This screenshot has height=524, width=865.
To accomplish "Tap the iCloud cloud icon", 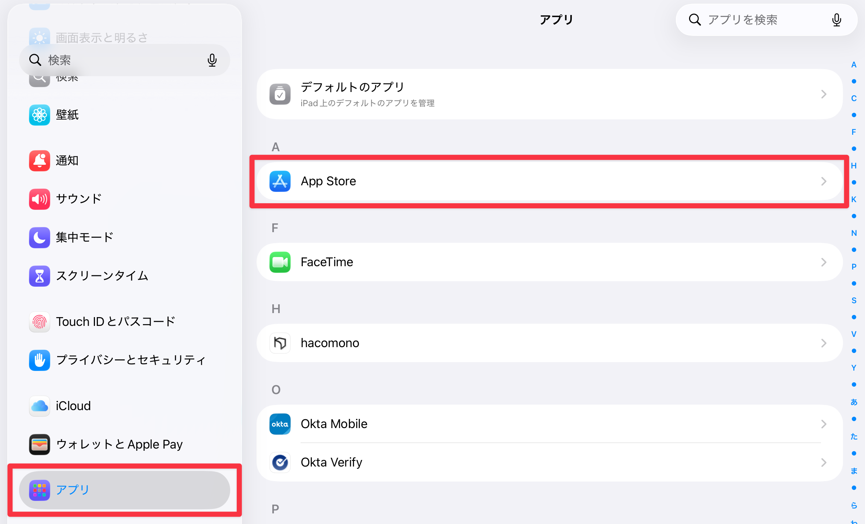I will click(x=40, y=406).
